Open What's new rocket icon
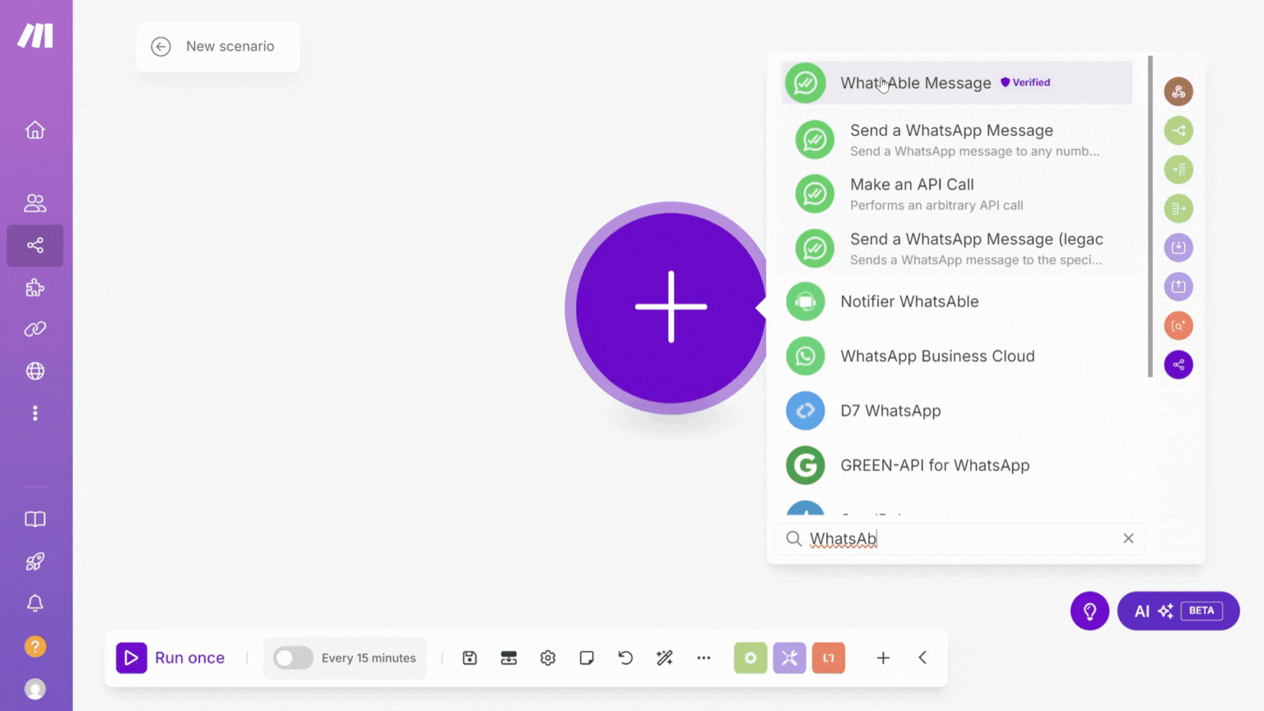This screenshot has height=711, width=1264. tap(35, 561)
